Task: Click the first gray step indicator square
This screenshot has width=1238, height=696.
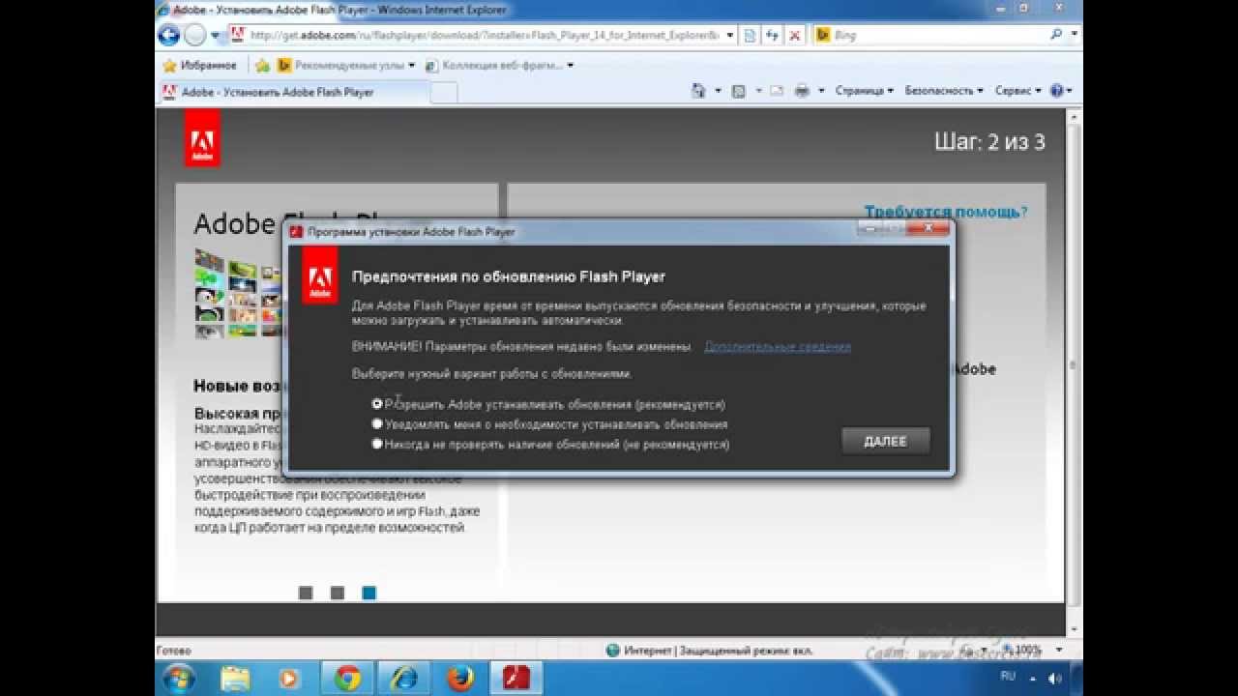Action: tap(306, 593)
